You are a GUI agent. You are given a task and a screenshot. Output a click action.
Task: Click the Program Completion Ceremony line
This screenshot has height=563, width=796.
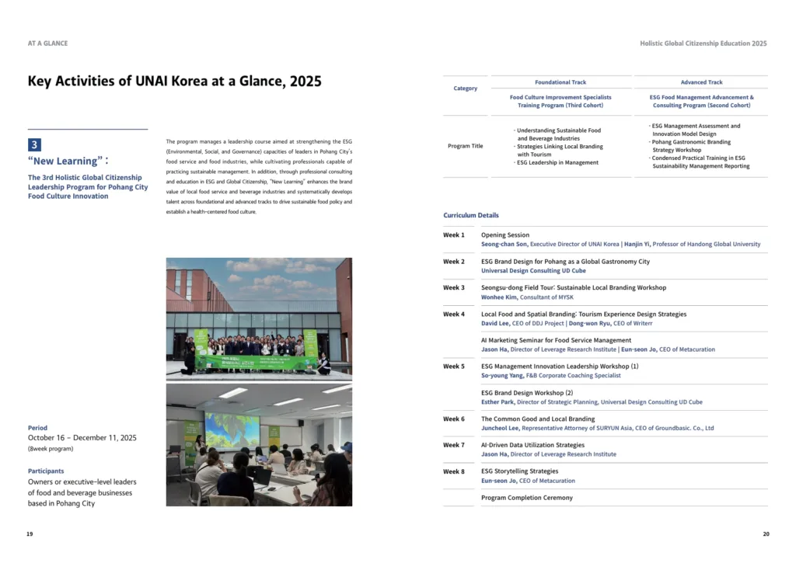526,498
